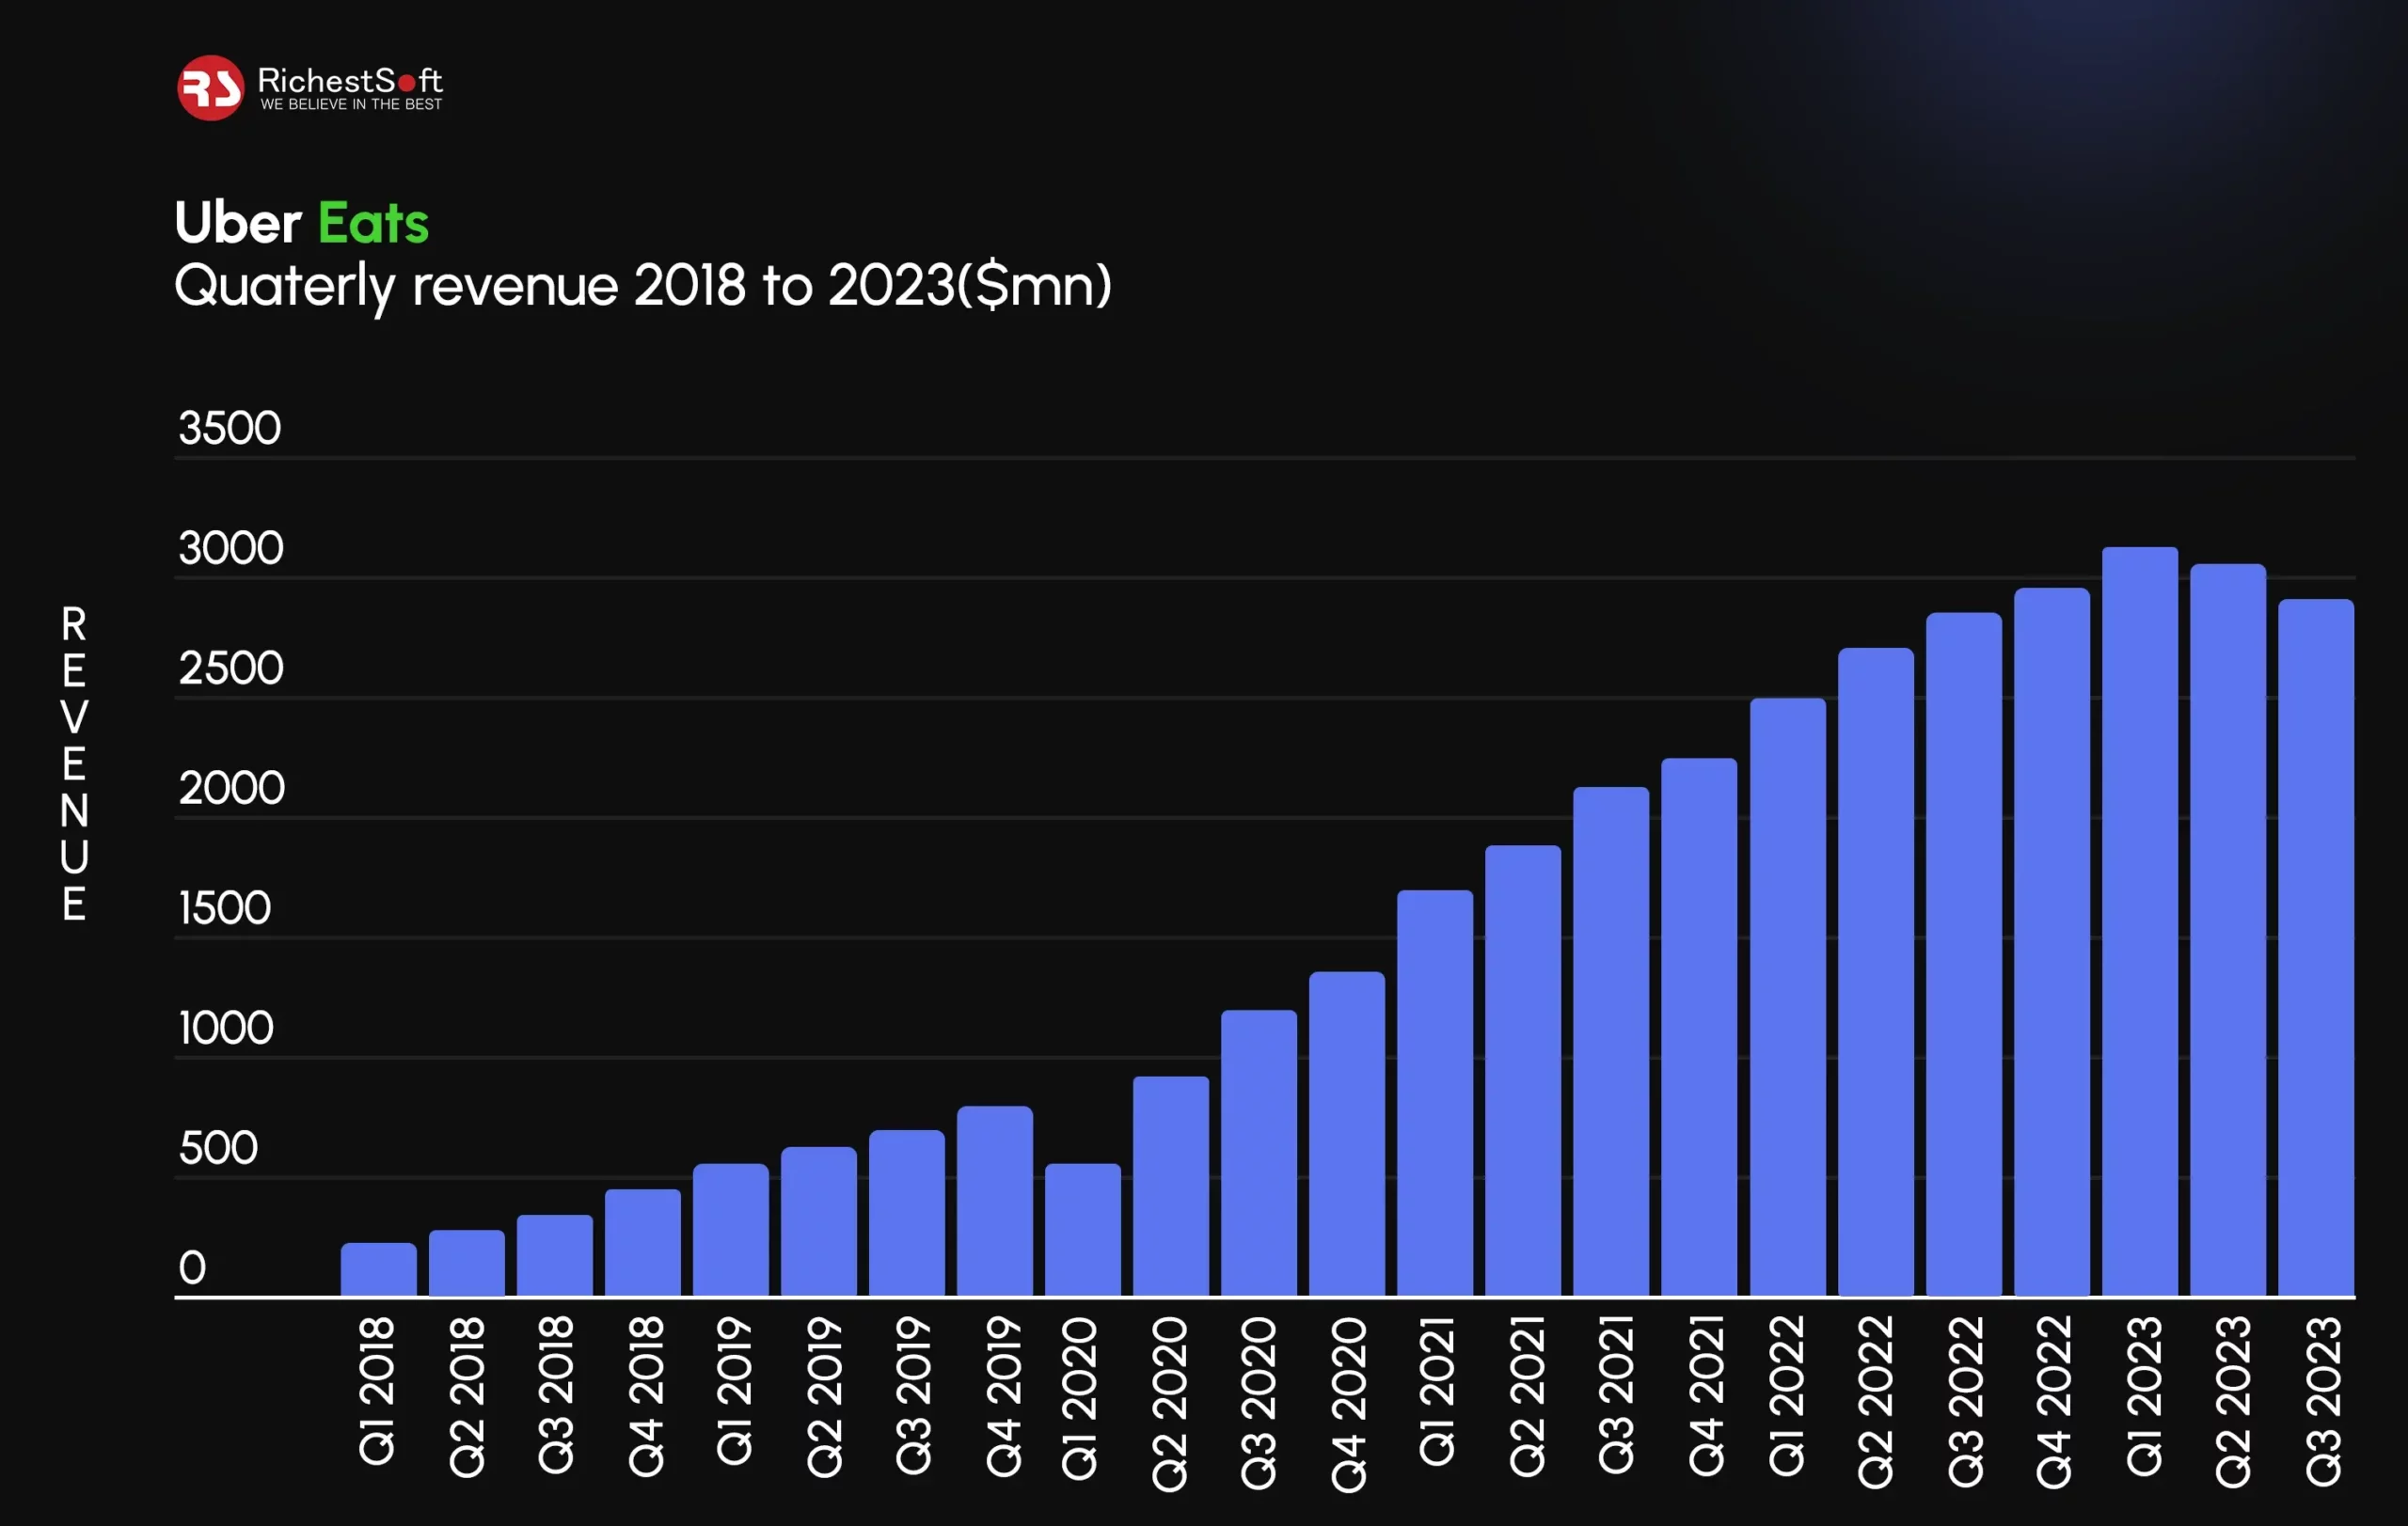
Task: Click the vertical REVENUE axis label
Action: (74, 763)
